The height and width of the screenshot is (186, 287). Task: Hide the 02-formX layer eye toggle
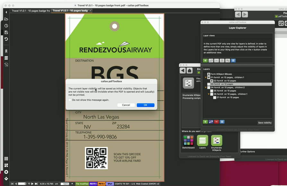pyautogui.click(x=212, y=81)
